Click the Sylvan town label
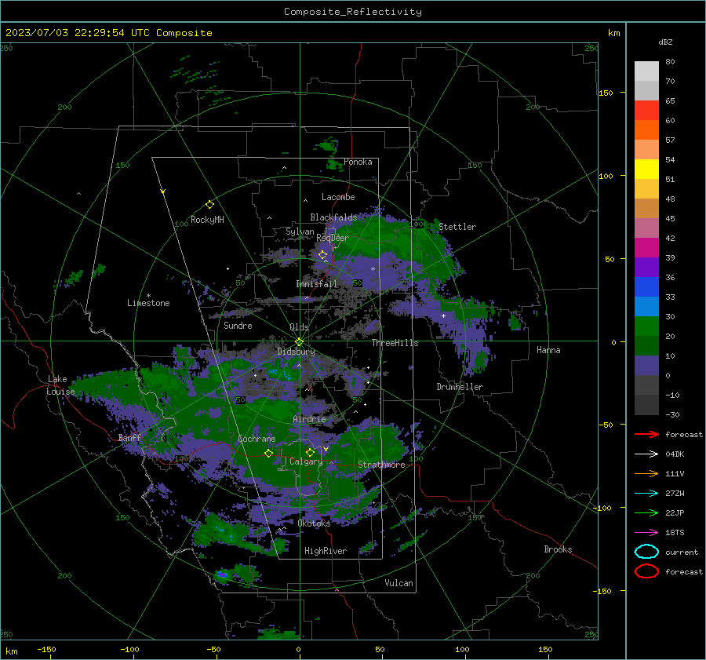 pos(300,232)
